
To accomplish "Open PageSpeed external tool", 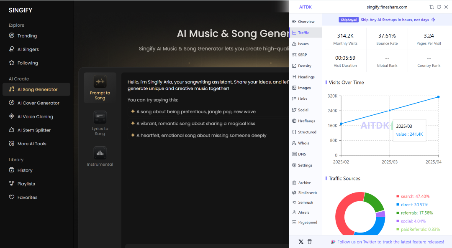I will (x=305, y=222).
